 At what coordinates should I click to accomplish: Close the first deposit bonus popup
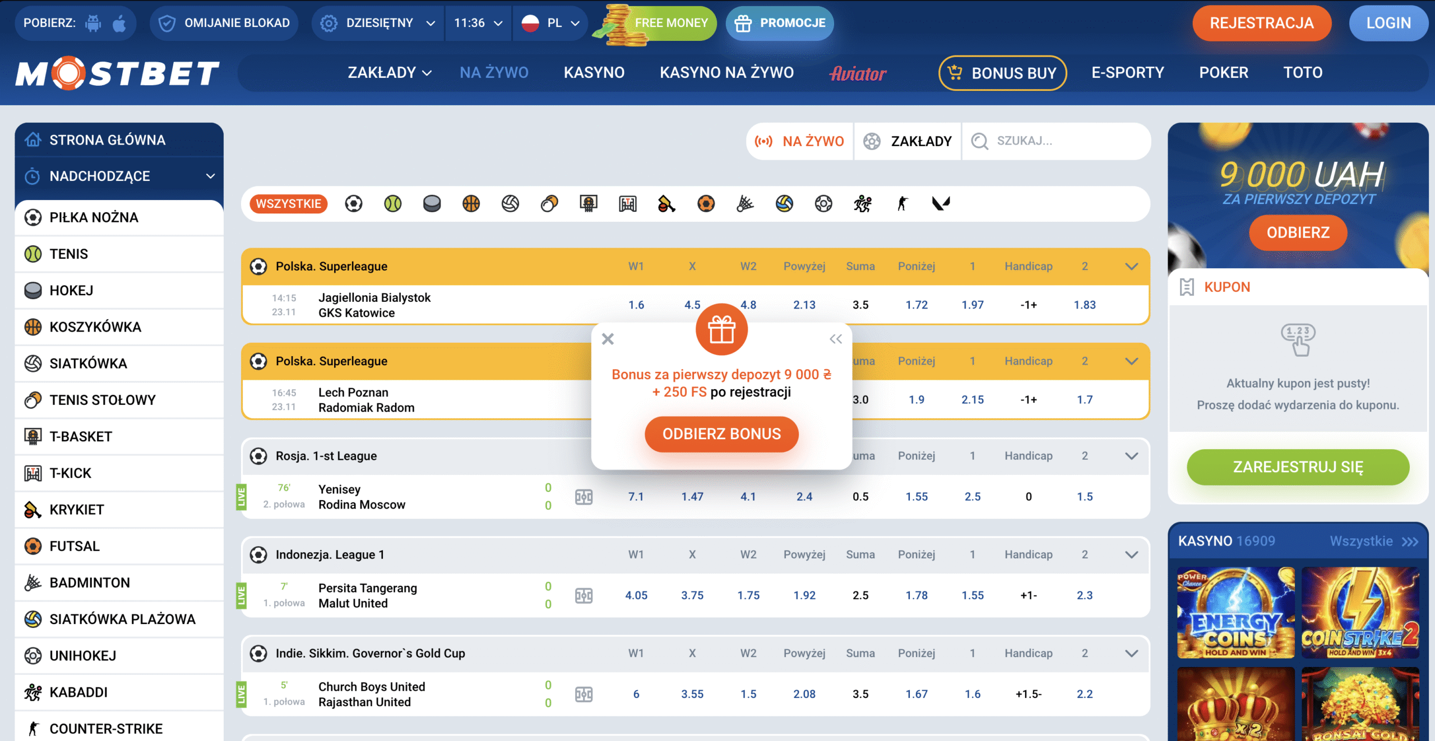pyautogui.click(x=608, y=339)
